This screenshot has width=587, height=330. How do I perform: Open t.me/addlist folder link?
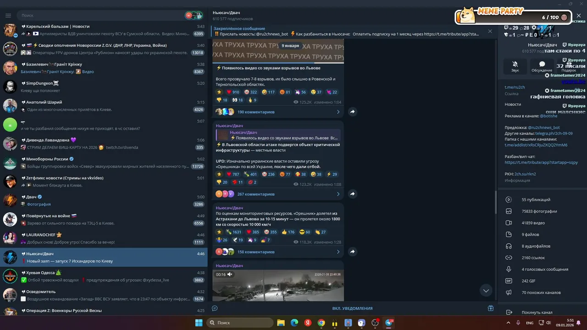click(x=536, y=145)
